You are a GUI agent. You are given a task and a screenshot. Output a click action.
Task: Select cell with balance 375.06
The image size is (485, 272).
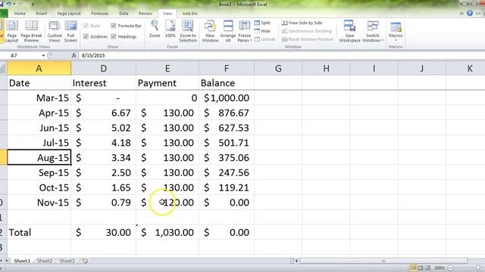tap(227, 158)
